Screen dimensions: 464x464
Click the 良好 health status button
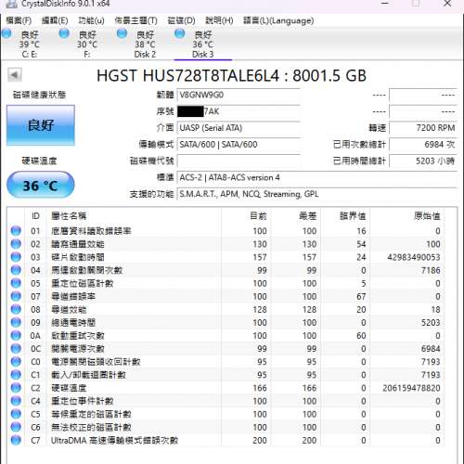[41, 125]
